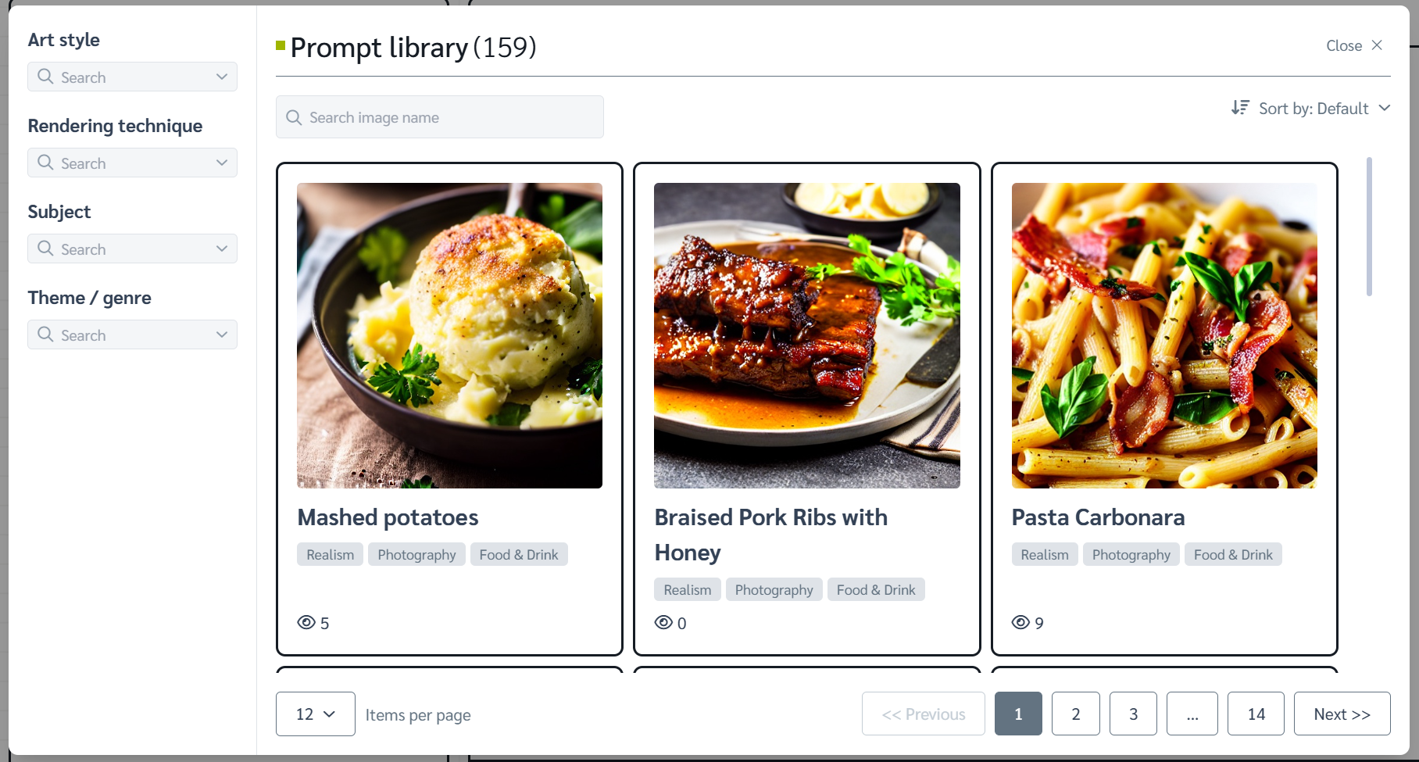The width and height of the screenshot is (1419, 762).
Task: Click the X icon next to Close
Action: pyautogui.click(x=1377, y=45)
